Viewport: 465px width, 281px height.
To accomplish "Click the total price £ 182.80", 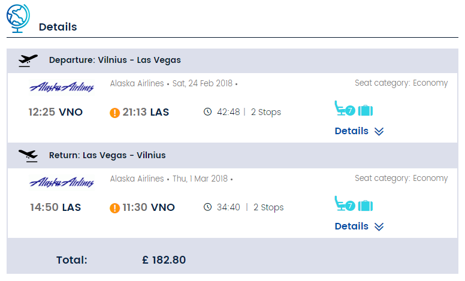I will click(164, 260).
